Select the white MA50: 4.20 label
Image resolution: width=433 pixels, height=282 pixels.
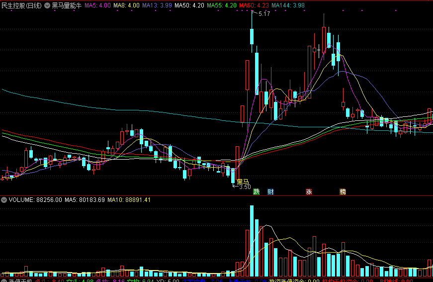(x=189, y=5)
